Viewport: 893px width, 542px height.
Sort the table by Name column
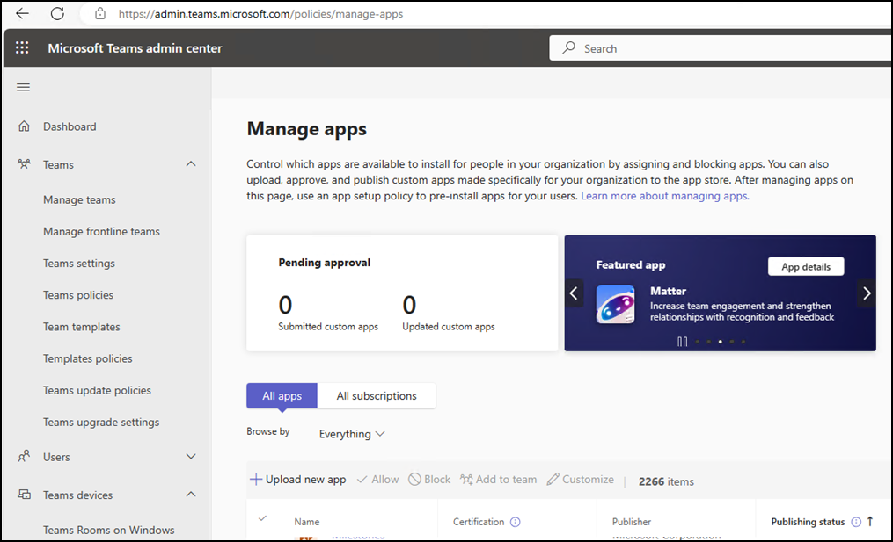[306, 522]
